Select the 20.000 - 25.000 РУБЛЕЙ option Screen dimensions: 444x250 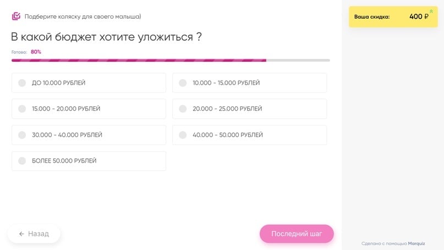[183, 109]
